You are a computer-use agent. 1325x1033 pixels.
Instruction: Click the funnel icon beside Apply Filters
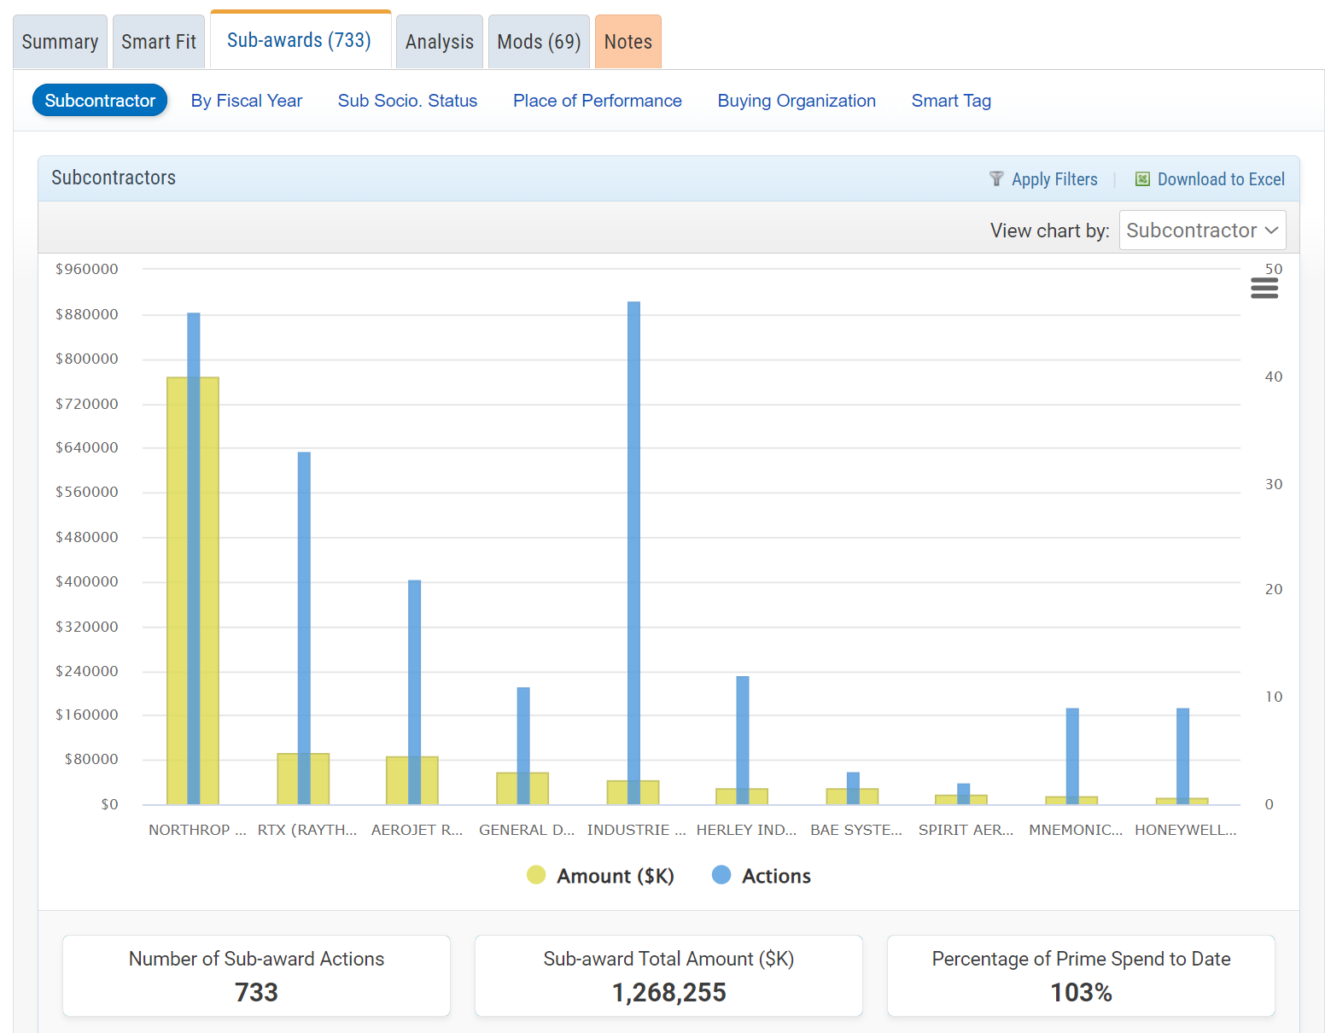click(995, 179)
